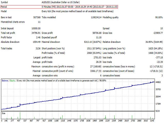Click the 44863 value on chart axis
The width and height of the screenshot is (164, 123).
[158, 82]
